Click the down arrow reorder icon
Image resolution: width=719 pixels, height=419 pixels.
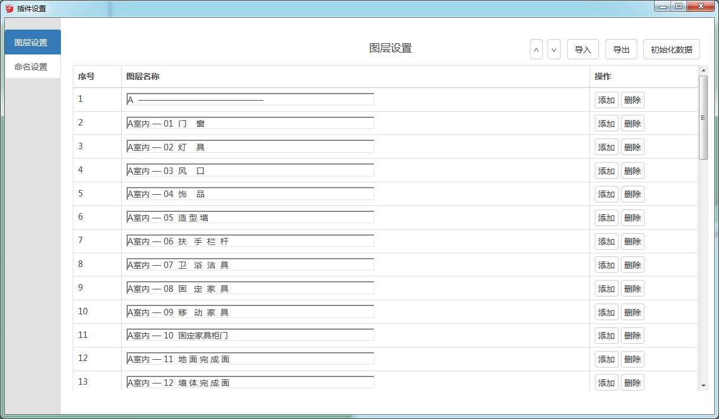point(553,49)
